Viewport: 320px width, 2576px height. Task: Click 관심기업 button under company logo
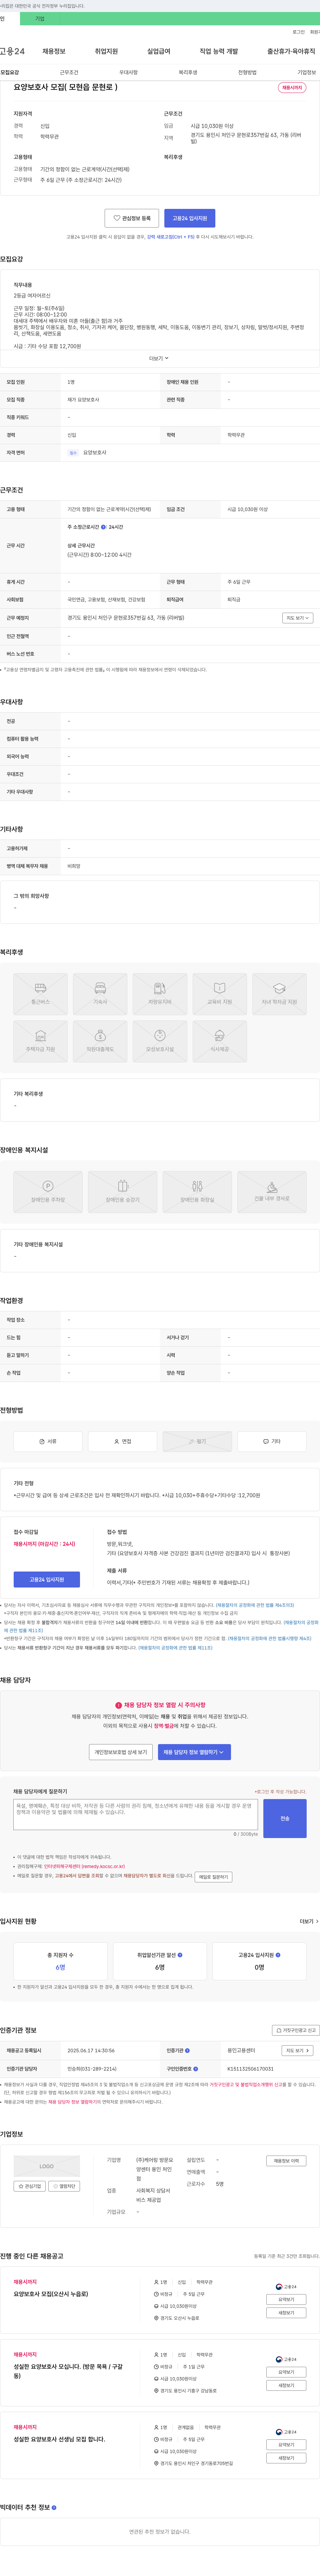click(x=30, y=2186)
